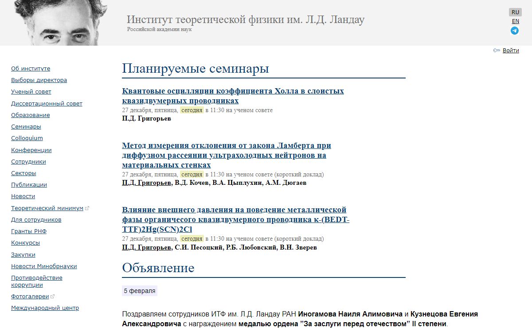Click external-link icon next to Теоретический минимум
Viewport: 532px width, 328px height.
point(87,208)
